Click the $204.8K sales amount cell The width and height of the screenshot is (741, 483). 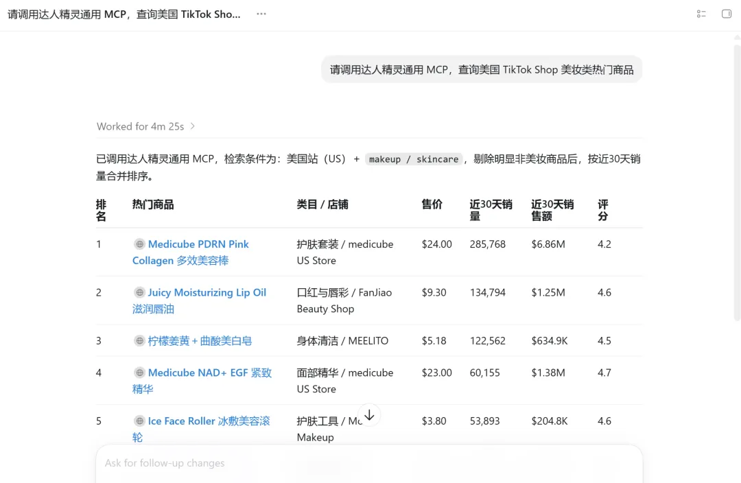pos(549,421)
